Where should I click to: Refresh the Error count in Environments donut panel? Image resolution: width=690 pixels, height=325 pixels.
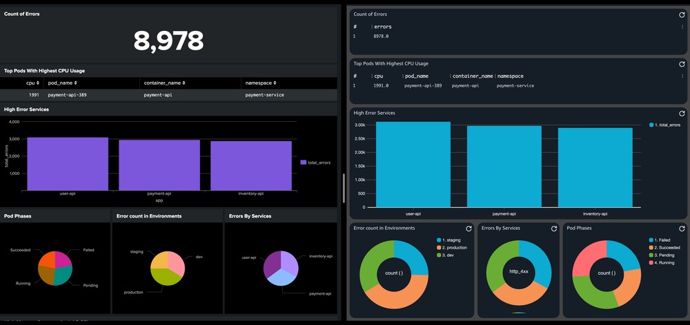pos(469,229)
